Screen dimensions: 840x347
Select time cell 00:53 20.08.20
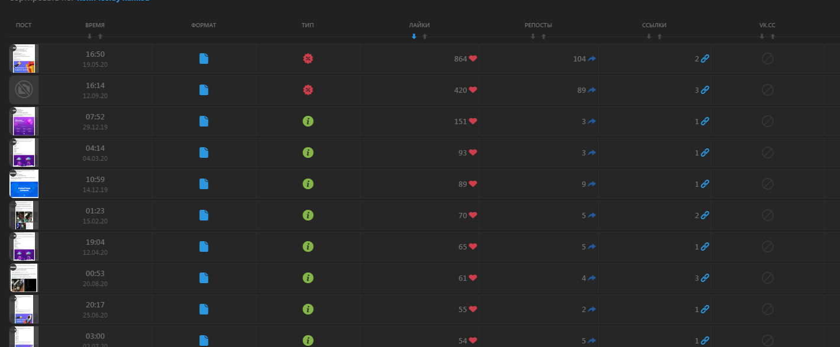95,278
